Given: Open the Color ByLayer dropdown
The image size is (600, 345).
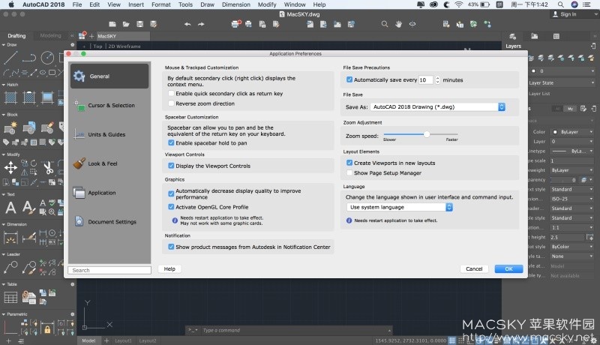Looking at the screenshot, I should [x=573, y=131].
